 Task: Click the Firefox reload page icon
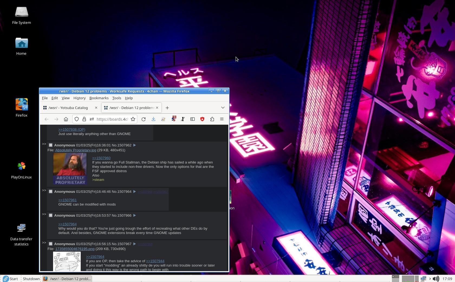tap(144, 119)
